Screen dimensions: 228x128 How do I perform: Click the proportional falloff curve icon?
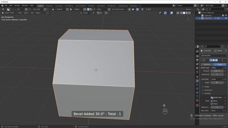click(x=109, y=13)
